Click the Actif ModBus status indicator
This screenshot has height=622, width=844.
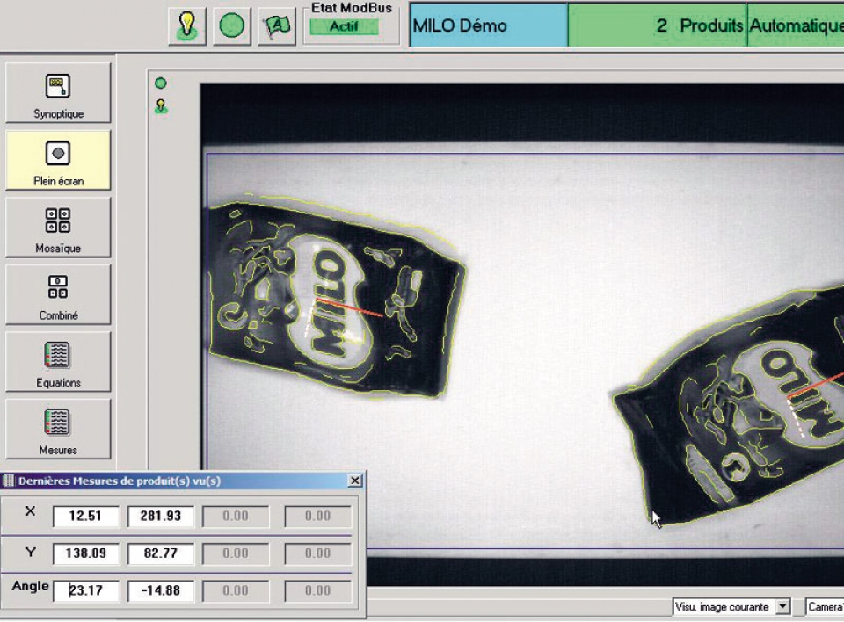coord(344,27)
